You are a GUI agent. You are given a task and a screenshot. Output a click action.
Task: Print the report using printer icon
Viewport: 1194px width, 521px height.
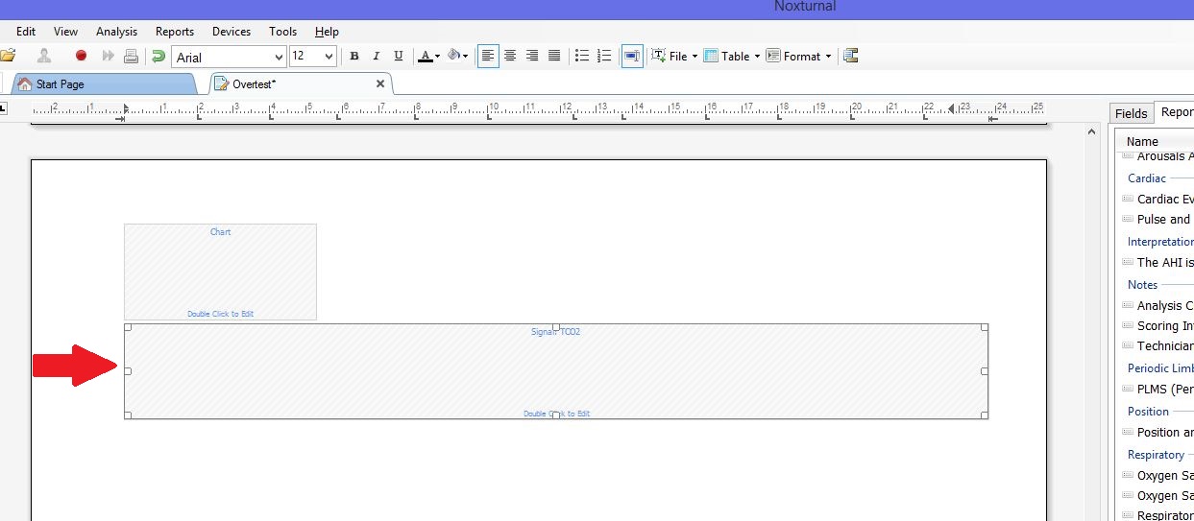[131, 56]
